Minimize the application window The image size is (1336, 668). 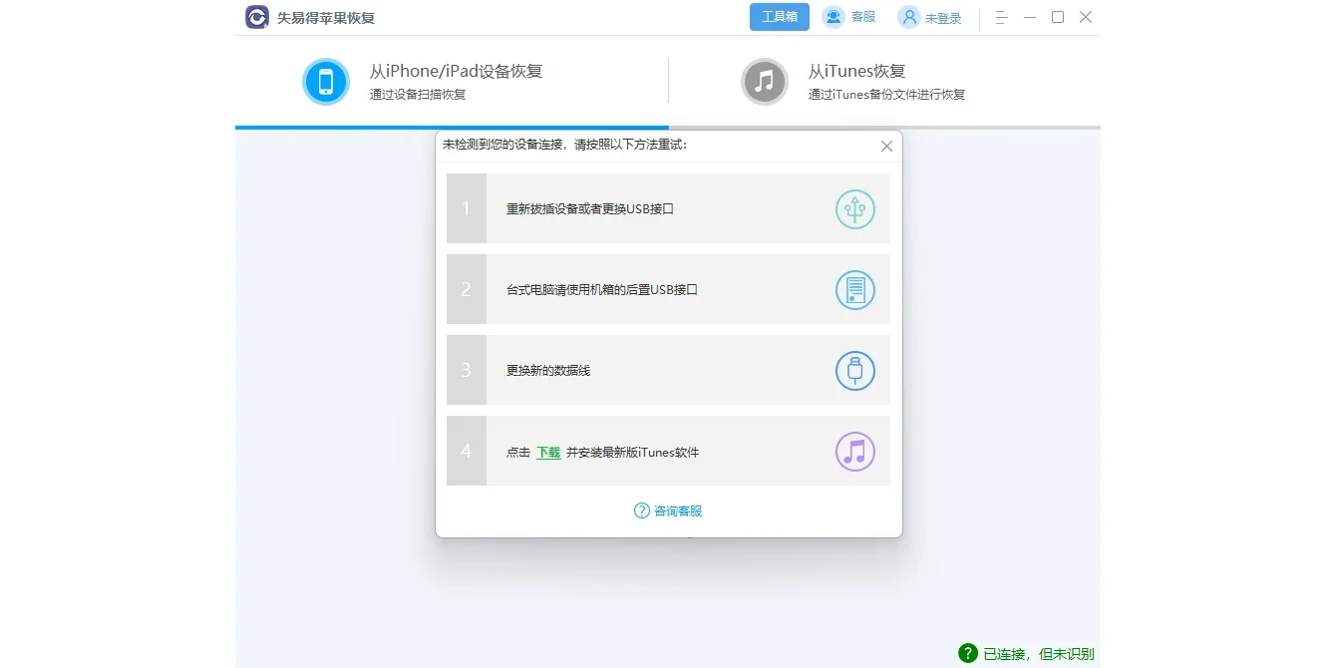1030,17
